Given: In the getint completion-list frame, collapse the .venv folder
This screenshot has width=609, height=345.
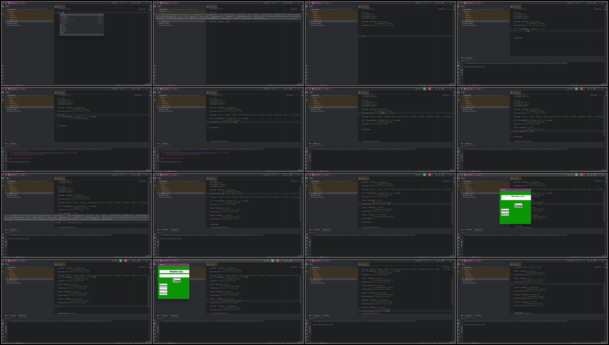Looking at the screenshot, I should coord(8,11).
